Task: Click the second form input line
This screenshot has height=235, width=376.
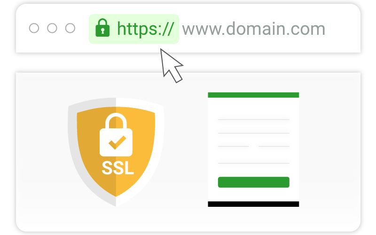Action: tap(254, 133)
